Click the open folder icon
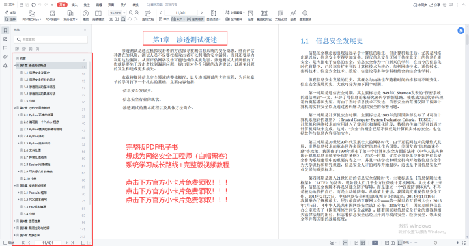 pyautogui.click(x=21, y=5)
